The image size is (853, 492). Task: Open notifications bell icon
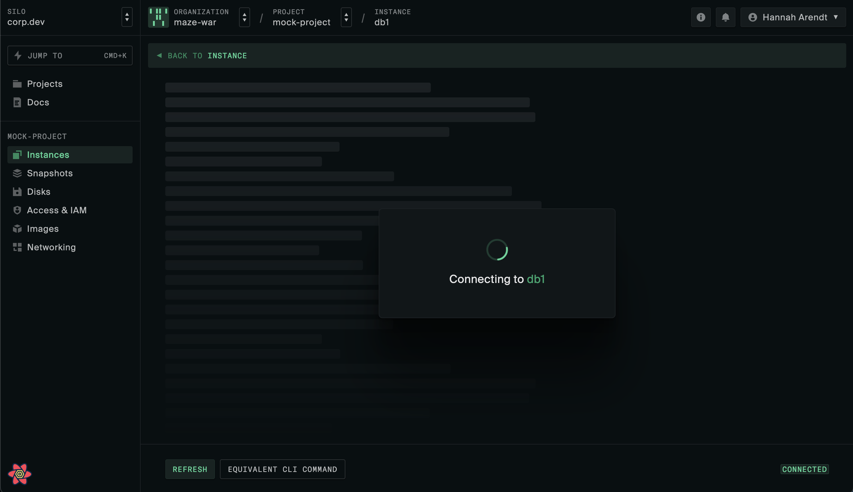(x=725, y=17)
